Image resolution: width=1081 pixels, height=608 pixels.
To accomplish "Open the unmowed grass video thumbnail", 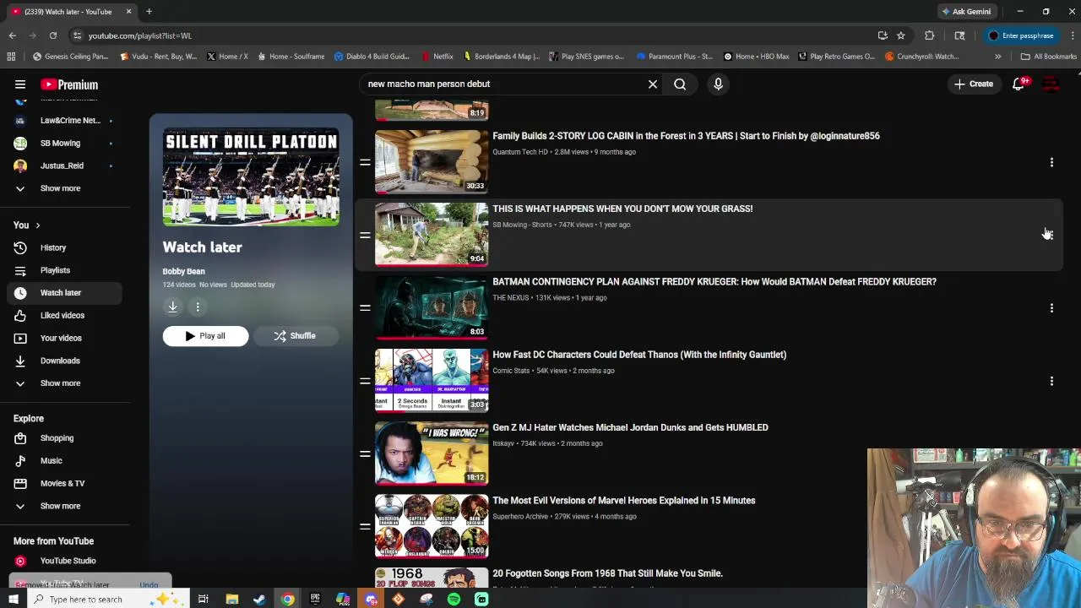I will [x=432, y=234].
